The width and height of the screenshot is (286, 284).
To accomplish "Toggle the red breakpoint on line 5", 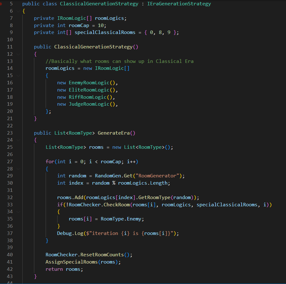I will pos(1,4).
